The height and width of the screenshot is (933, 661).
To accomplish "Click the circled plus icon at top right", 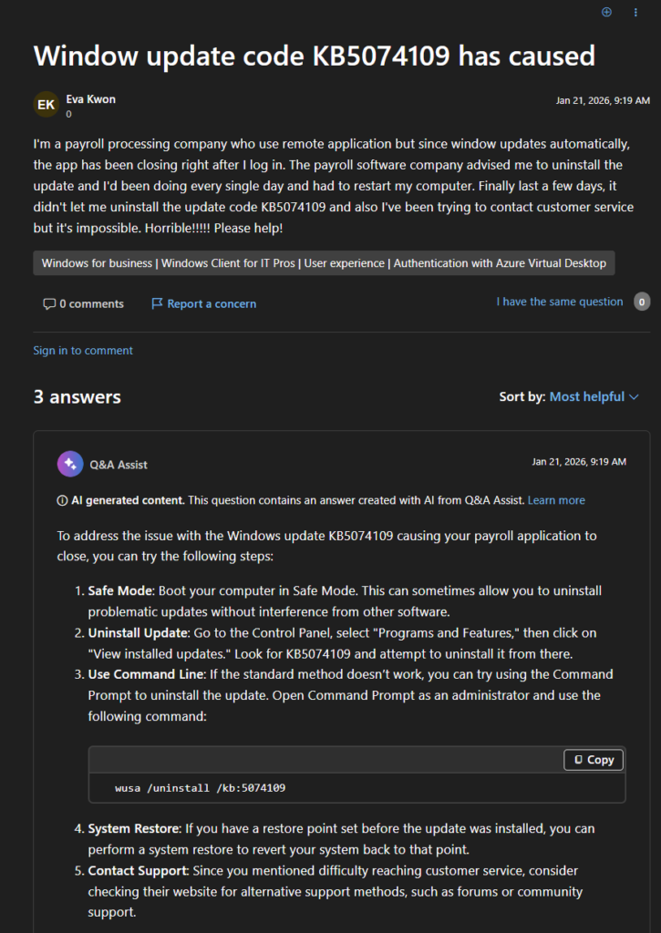I will coord(607,12).
